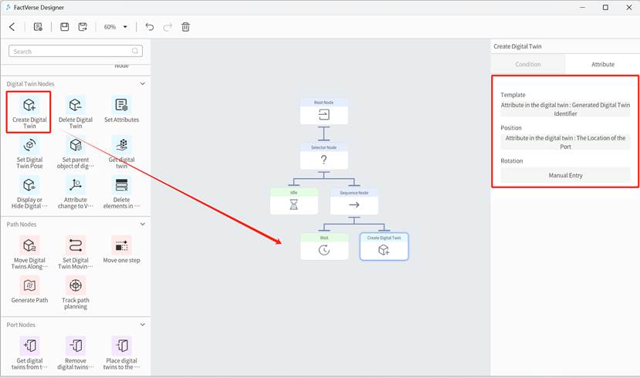This screenshot has width=640, height=378.
Task: Collapse the Path Nodes section
Action: click(x=142, y=224)
